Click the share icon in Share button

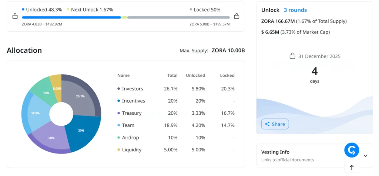(267, 124)
